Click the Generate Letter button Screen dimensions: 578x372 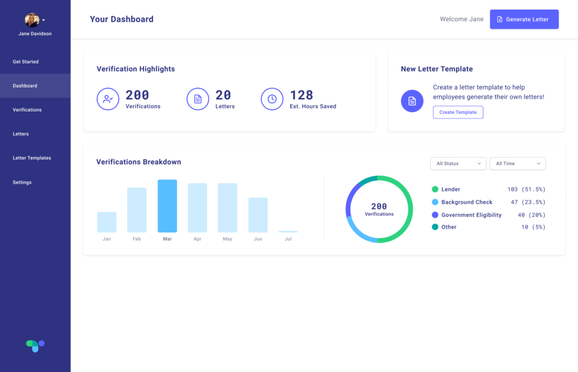[x=524, y=19]
